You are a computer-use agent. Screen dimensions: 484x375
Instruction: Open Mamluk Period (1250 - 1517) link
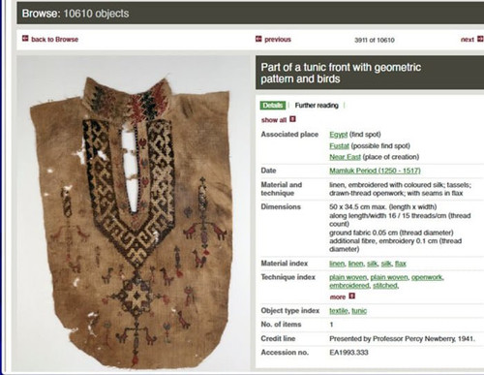click(375, 171)
